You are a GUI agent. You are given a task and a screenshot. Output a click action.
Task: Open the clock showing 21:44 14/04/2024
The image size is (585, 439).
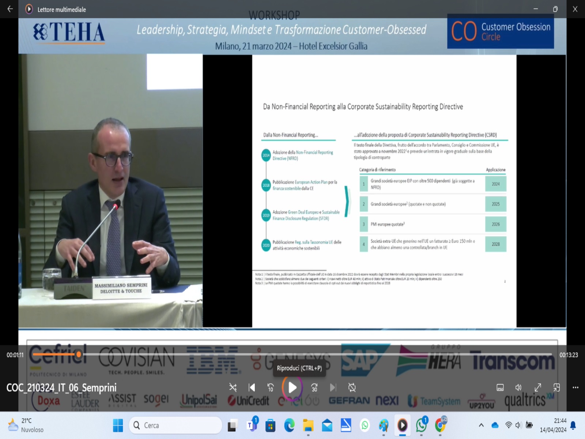pyautogui.click(x=553, y=425)
